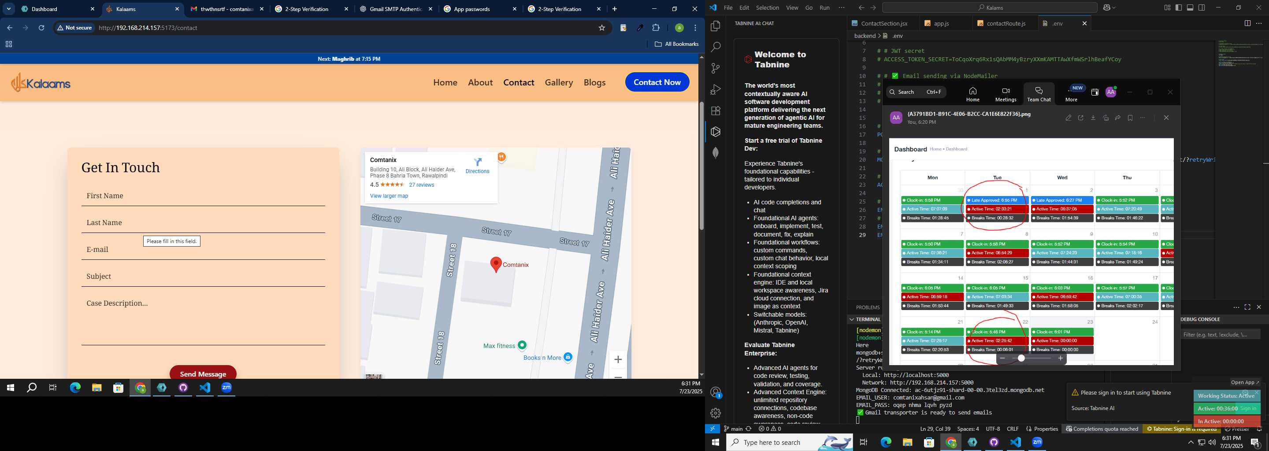Click First Name input field
The height and width of the screenshot is (451, 1269).
(203, 196)
